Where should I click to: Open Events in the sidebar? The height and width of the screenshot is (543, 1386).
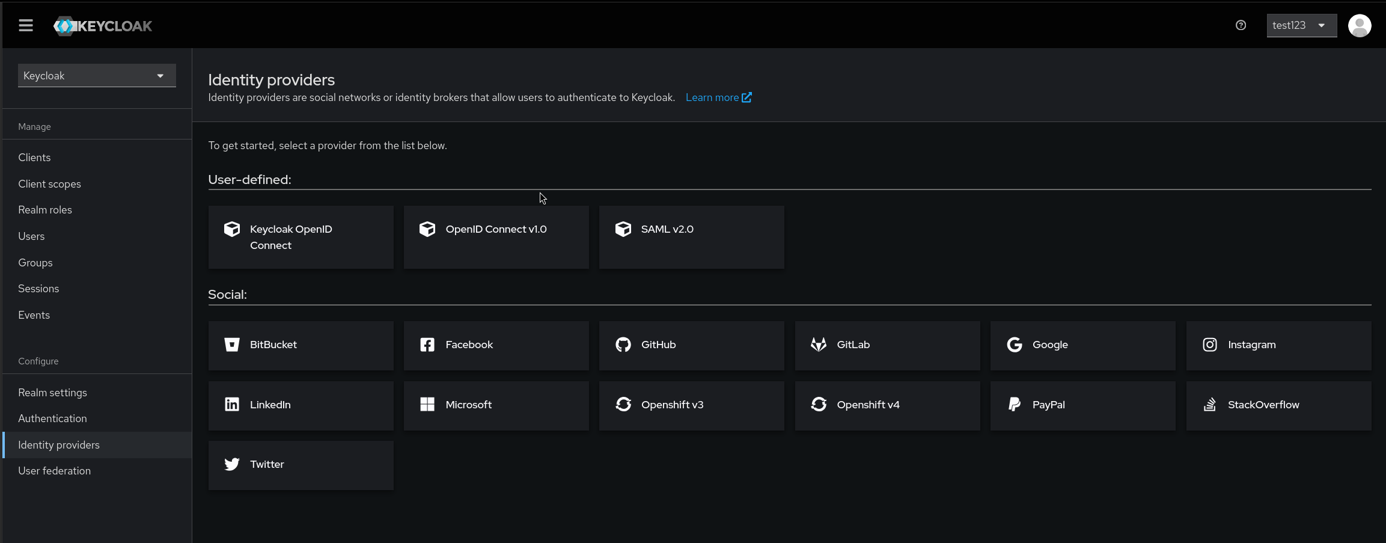34,315
